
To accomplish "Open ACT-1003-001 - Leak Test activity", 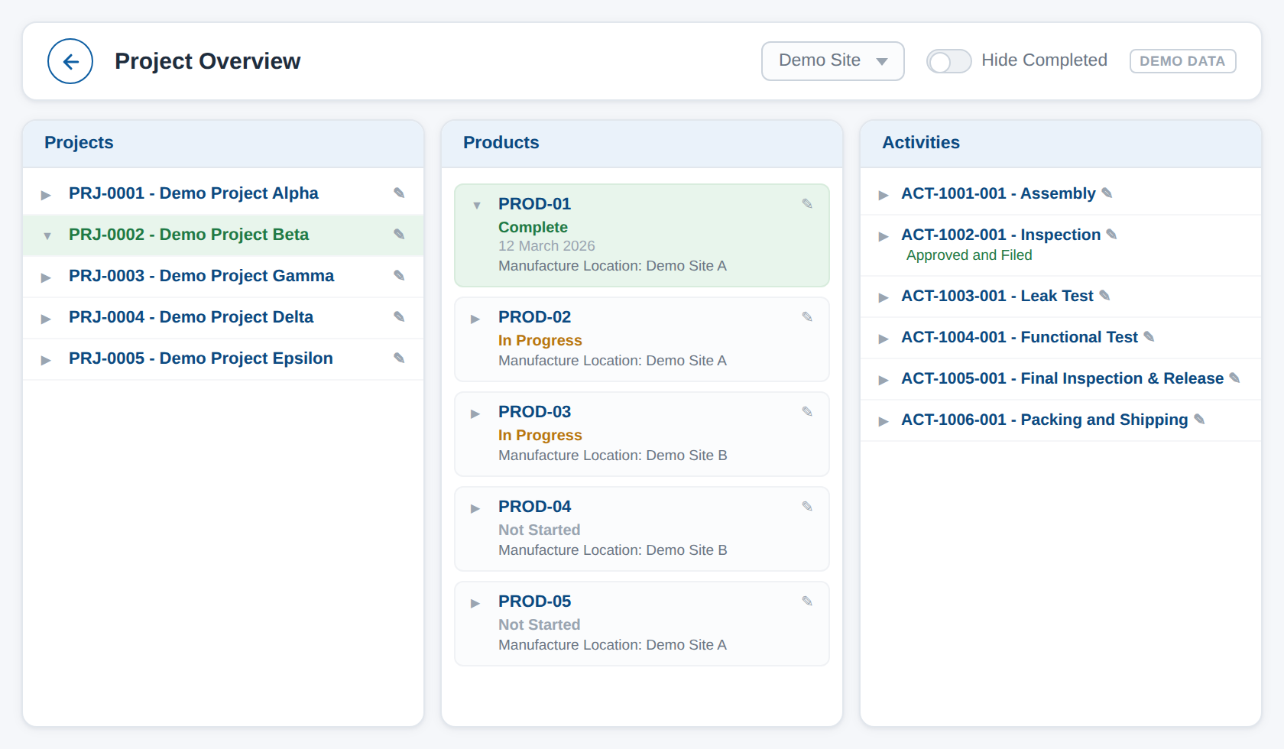I will tap(997, 296).
